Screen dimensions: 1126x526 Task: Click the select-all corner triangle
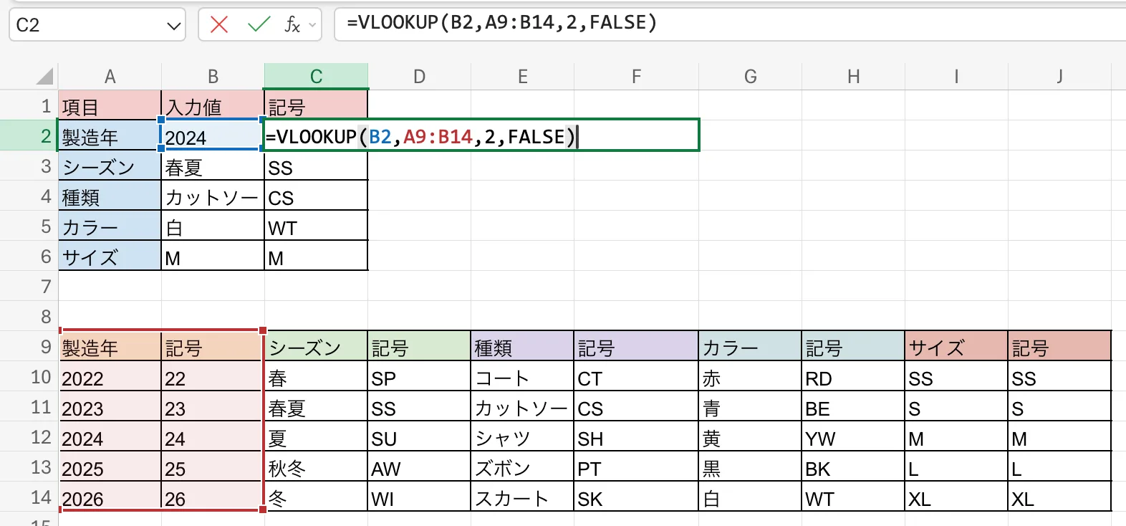pyautogui.click(x=45, y=76)
